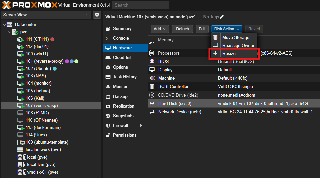Choose Resize from Disk Action menu
The image size is (320, 178).
coord(229,53)
